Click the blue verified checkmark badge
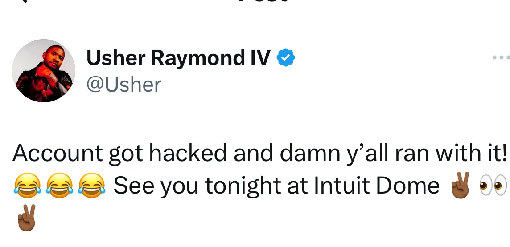This screenshot has height=247, width=510. [x=286, y=58]
